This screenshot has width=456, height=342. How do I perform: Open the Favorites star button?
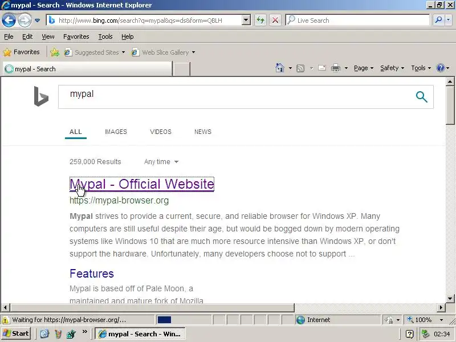21,52
